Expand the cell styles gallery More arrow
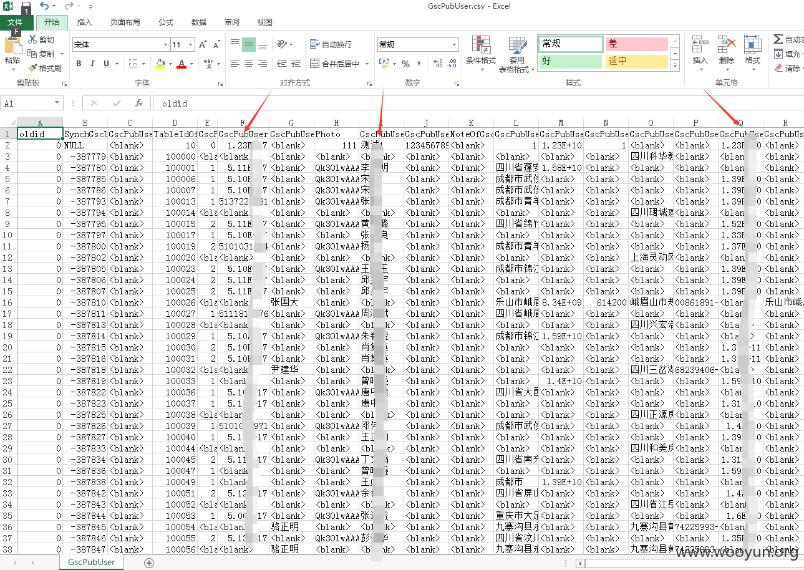804x570 pixels. tap(675, 65)
